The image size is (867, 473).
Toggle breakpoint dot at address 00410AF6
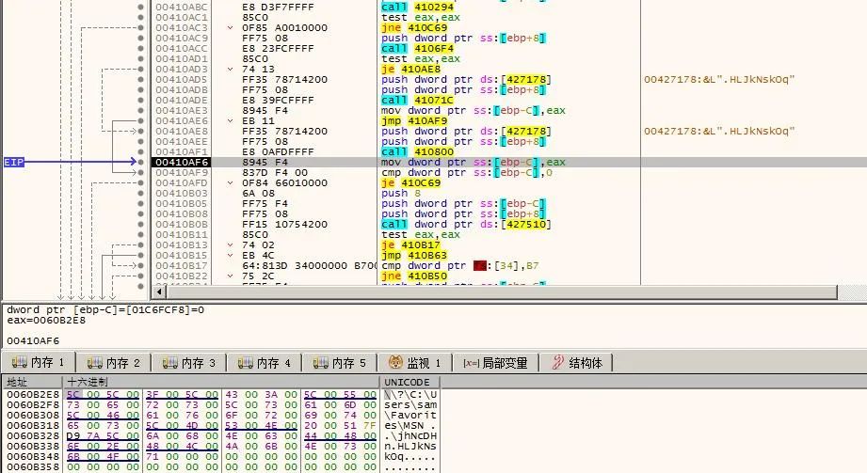tap(141, 163)
